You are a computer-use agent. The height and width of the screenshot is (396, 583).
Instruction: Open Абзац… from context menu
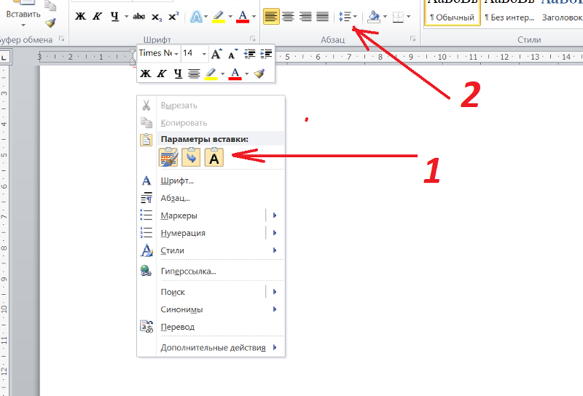(x=211, y=199)
